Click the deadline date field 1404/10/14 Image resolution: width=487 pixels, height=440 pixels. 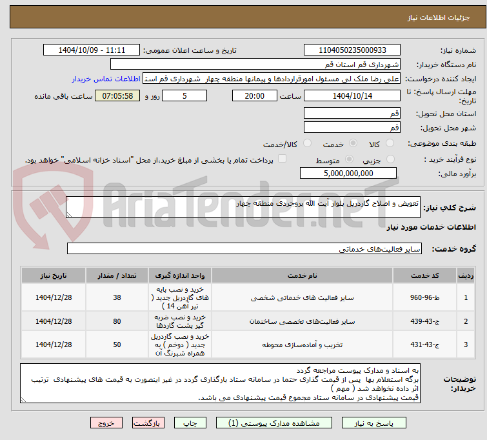(x=352, y=95)
